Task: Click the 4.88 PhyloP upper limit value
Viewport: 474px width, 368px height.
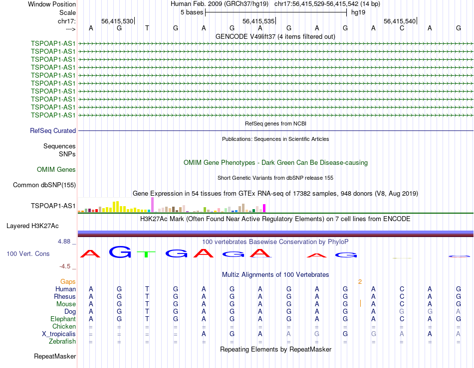Action: click(x=64, y=242)
